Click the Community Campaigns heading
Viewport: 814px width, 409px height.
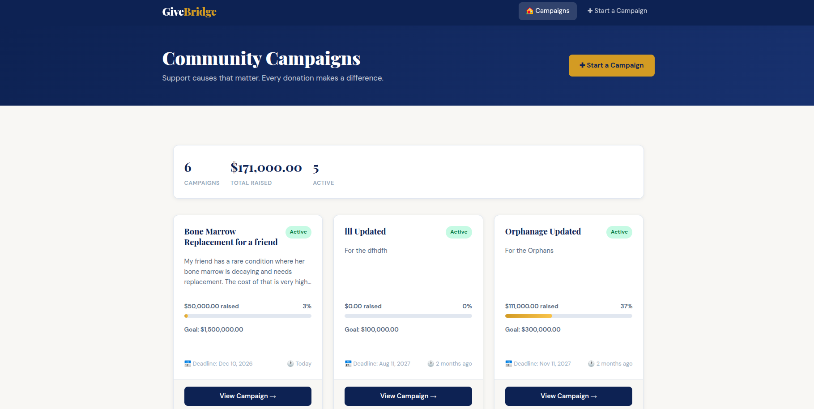click(x=261, y=59)
